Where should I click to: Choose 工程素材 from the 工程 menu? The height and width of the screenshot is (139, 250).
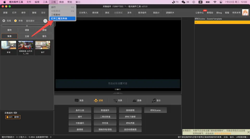tap(62, 15)
